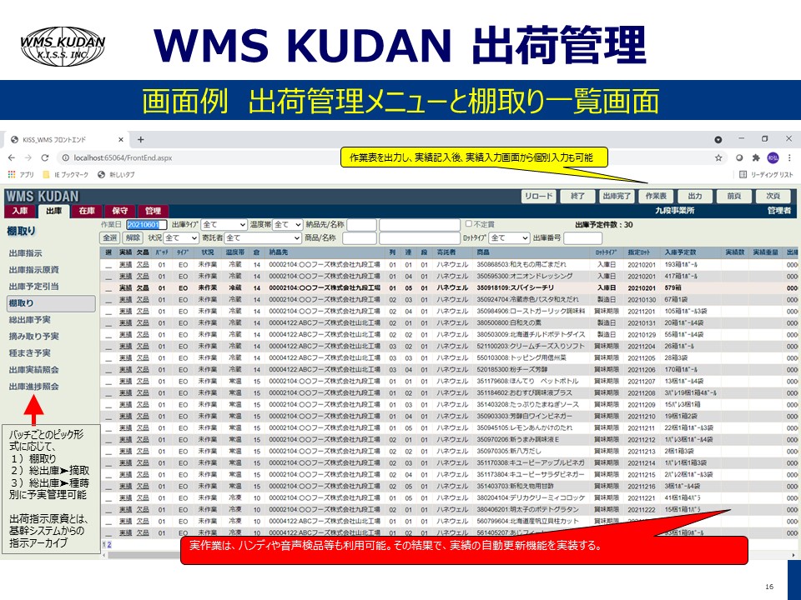Switch to the 保守 tab

(x=119, y=211)
